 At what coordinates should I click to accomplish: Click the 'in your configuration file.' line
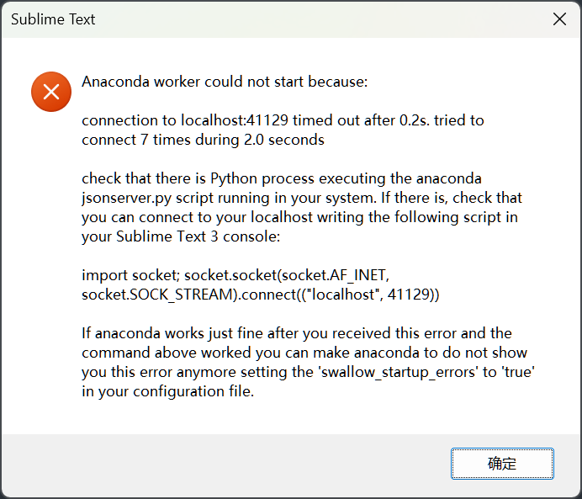point(167,391)
